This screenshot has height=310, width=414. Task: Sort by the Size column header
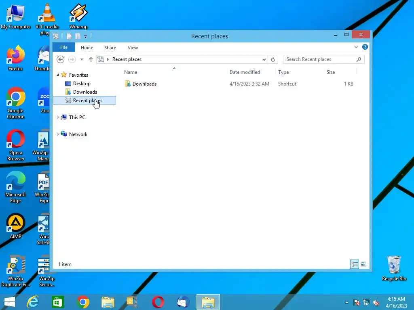340,72
